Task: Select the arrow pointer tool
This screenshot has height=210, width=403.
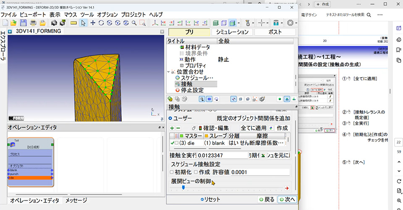Action: point(83,23)
